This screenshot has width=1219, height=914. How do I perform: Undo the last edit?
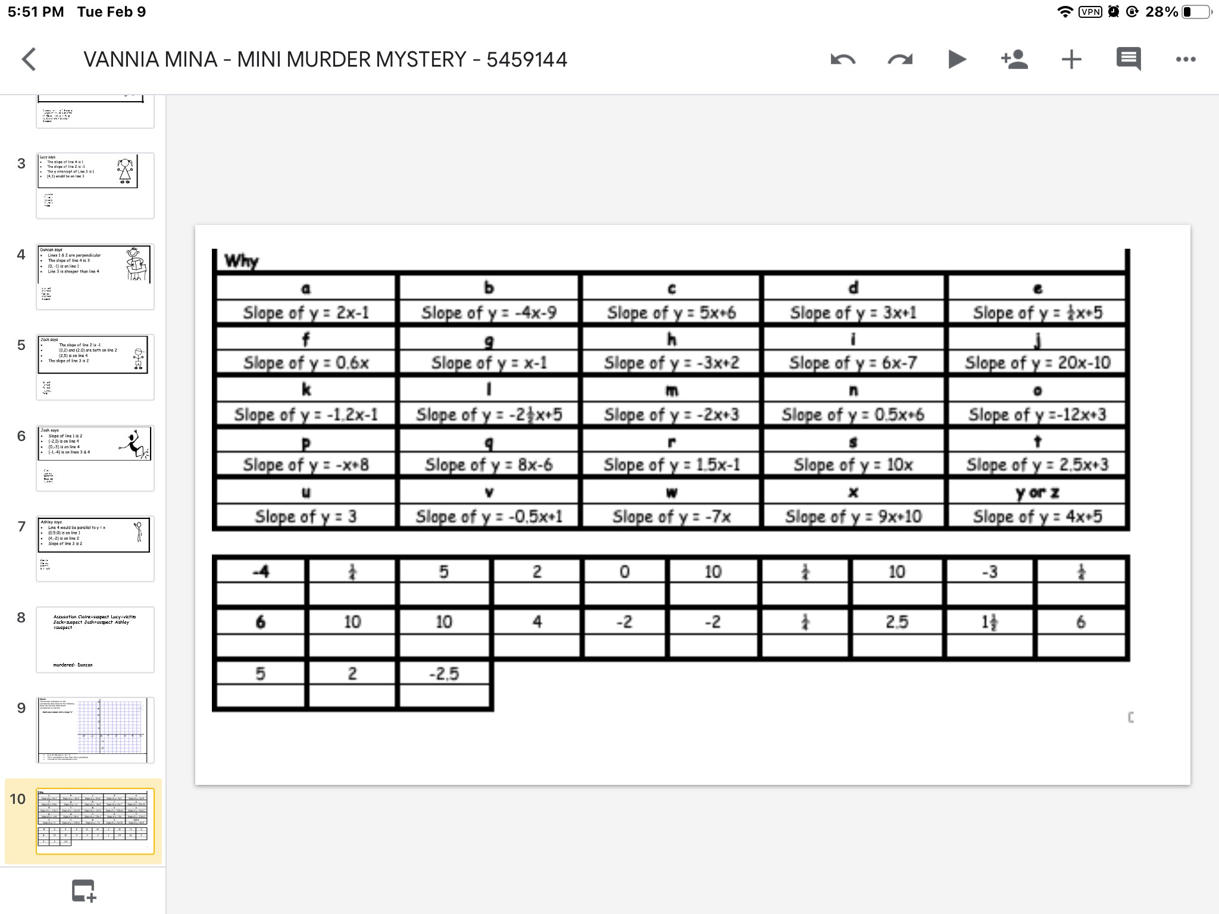pos(843,60)
